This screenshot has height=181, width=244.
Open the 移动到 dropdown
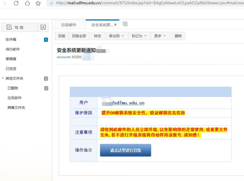pyautogui.click(x=117, y=36)
